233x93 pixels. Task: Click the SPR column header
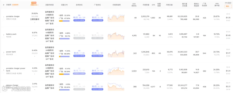[153, 5]
